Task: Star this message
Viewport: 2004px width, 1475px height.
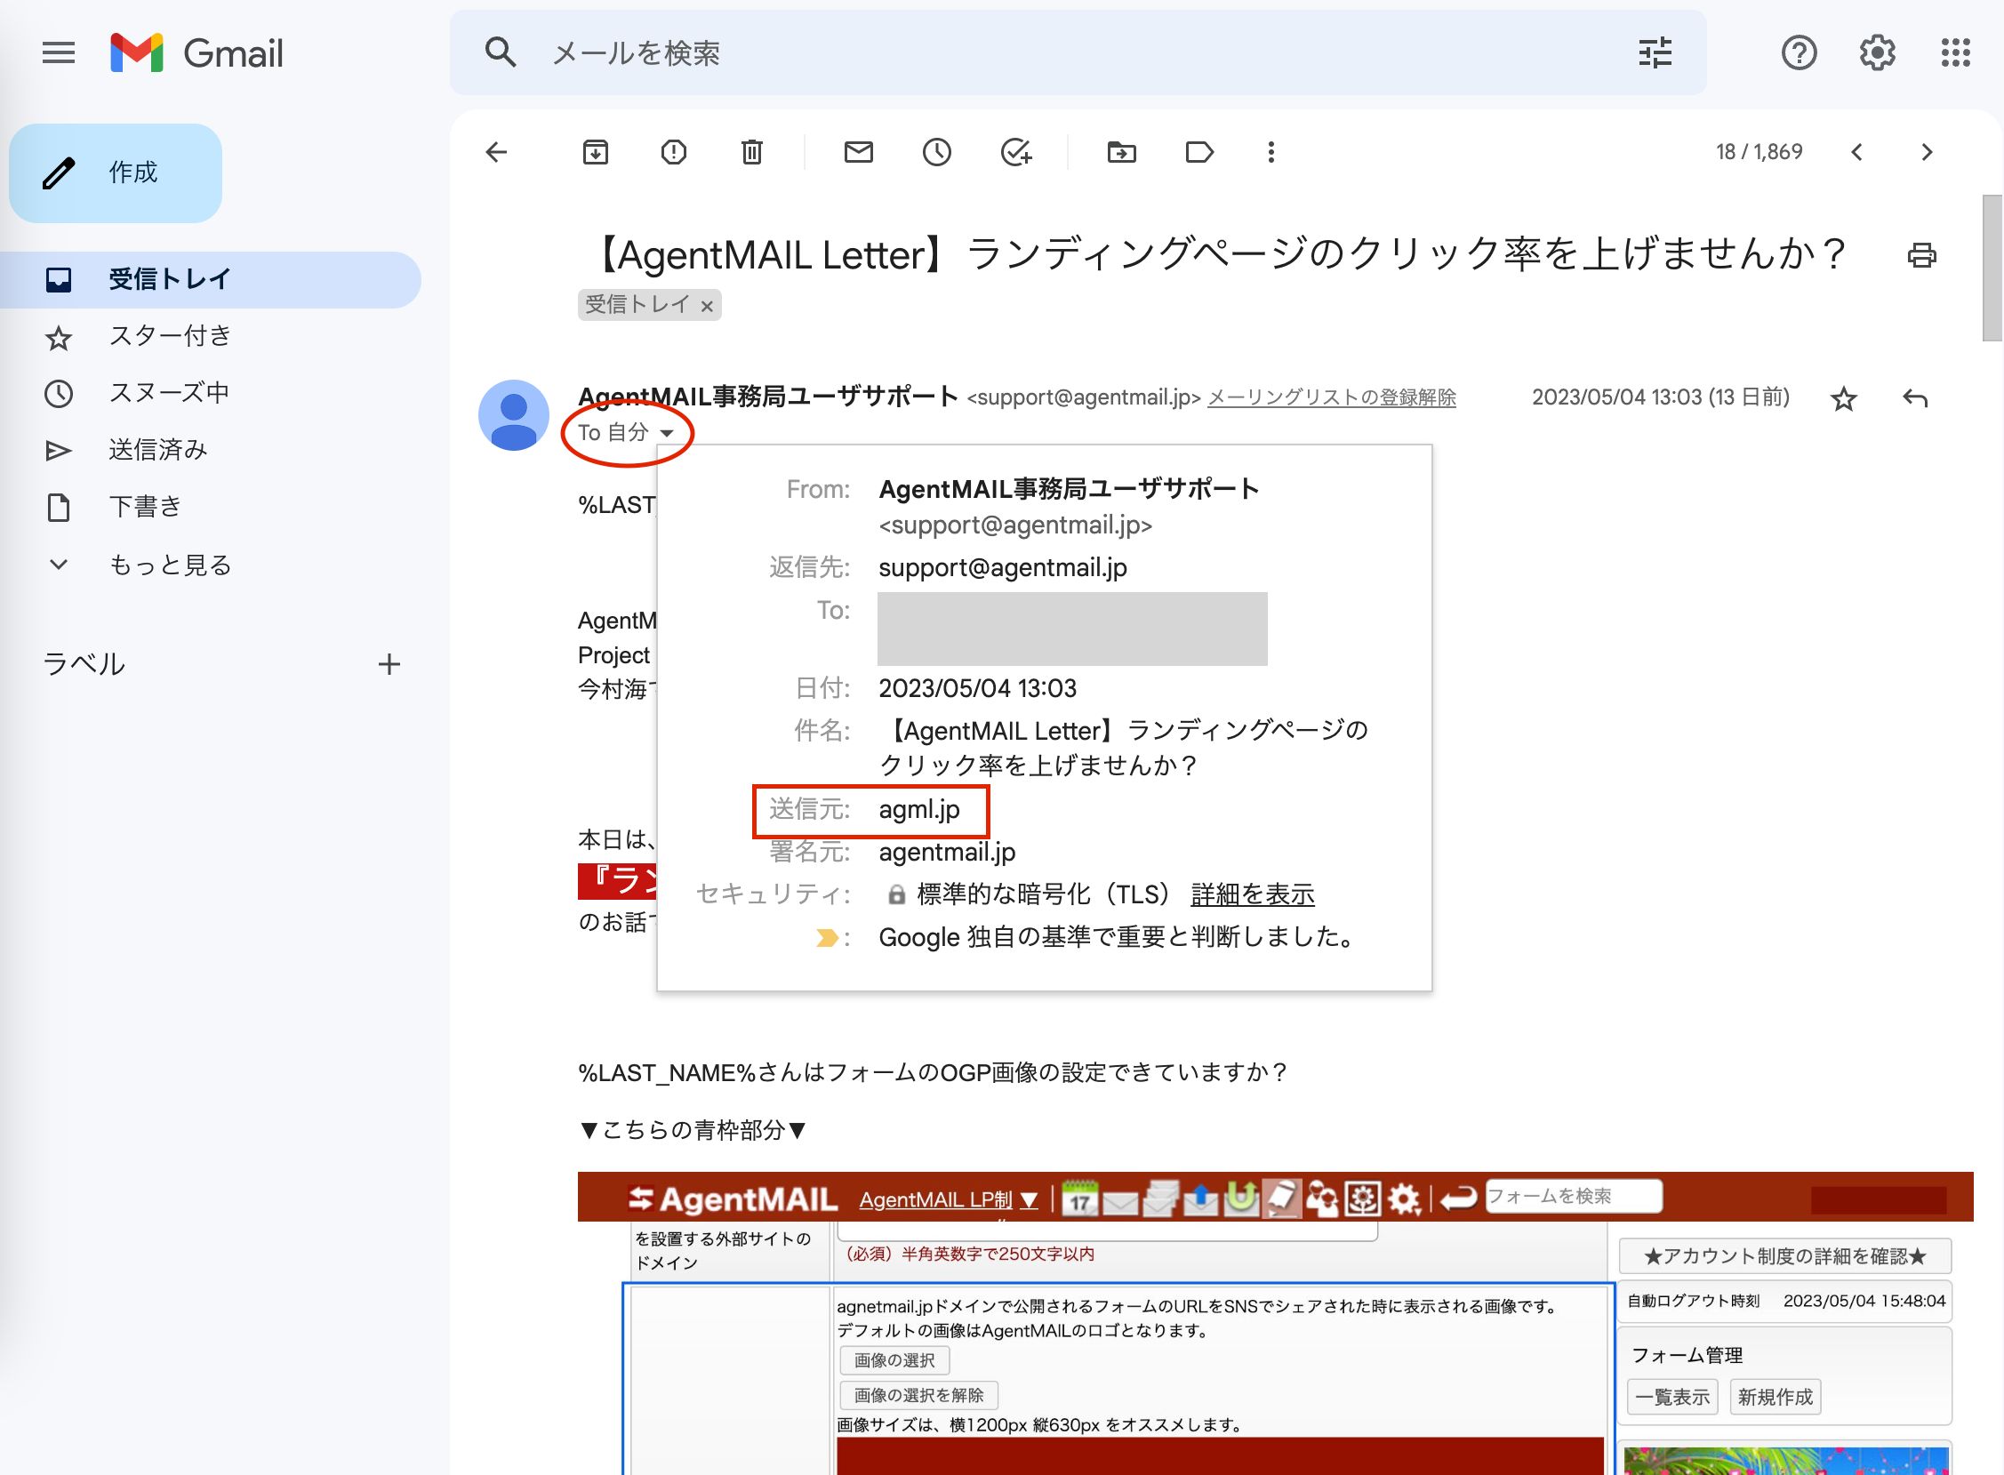Action: pyautogui.click(x=1843, y=398)
